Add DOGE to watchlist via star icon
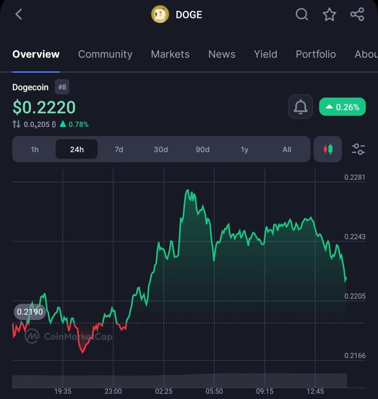The width and height of the screenshot is (378, 399). click(329, 14)
